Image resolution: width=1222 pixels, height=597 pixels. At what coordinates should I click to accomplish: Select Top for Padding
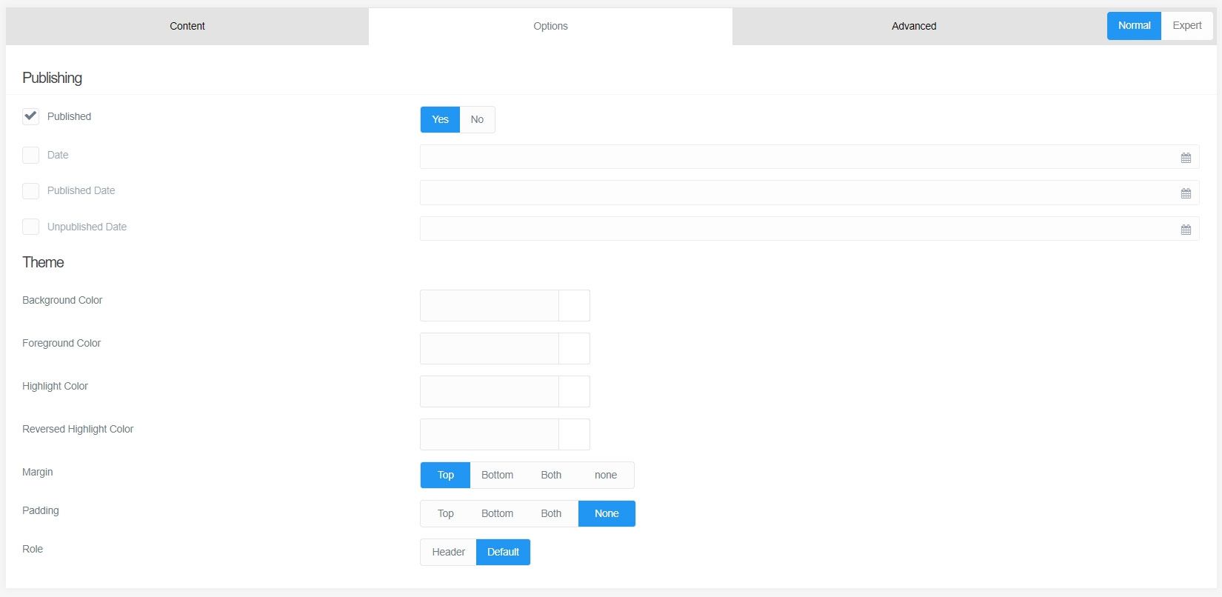click(x=445, y=513)
